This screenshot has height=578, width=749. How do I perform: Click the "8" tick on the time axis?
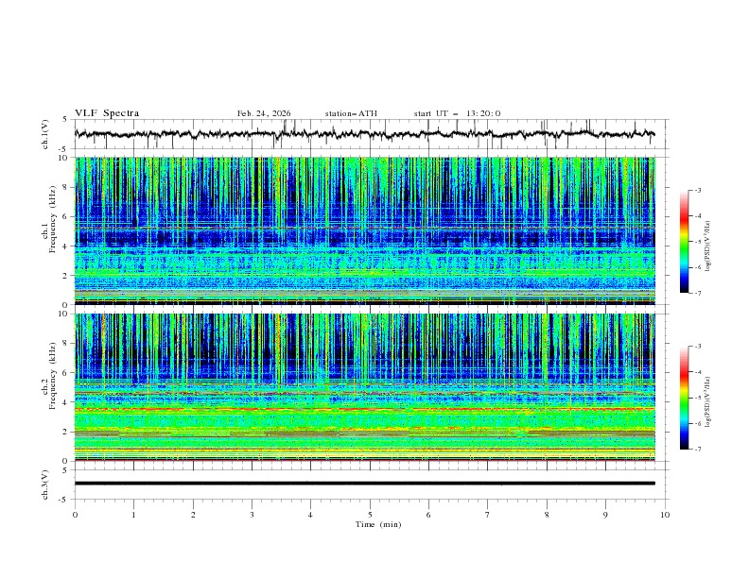pos(547,515)
